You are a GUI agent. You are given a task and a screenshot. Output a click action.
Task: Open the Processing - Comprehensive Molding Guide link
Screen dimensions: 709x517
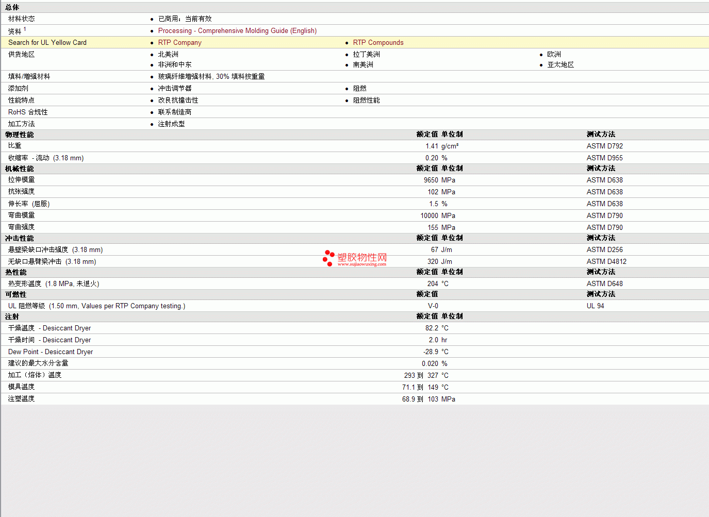coord(237,31)
